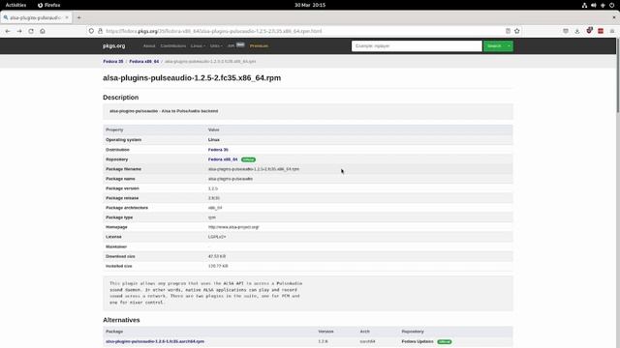The height and width of the screenshot is (348, 620).
Task: Open the alsa-project.org homepage link
Action: [x=233, y=227]
